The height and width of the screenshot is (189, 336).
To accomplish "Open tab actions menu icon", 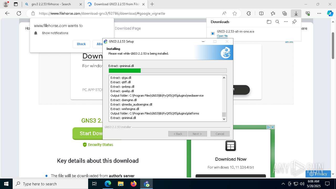I will (16, 4).
